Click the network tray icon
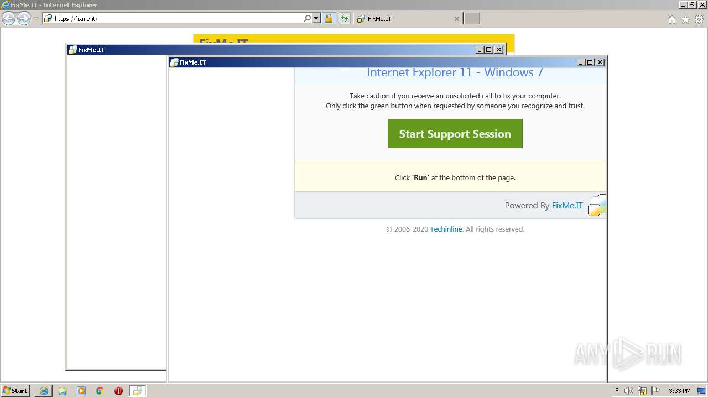 642,391
